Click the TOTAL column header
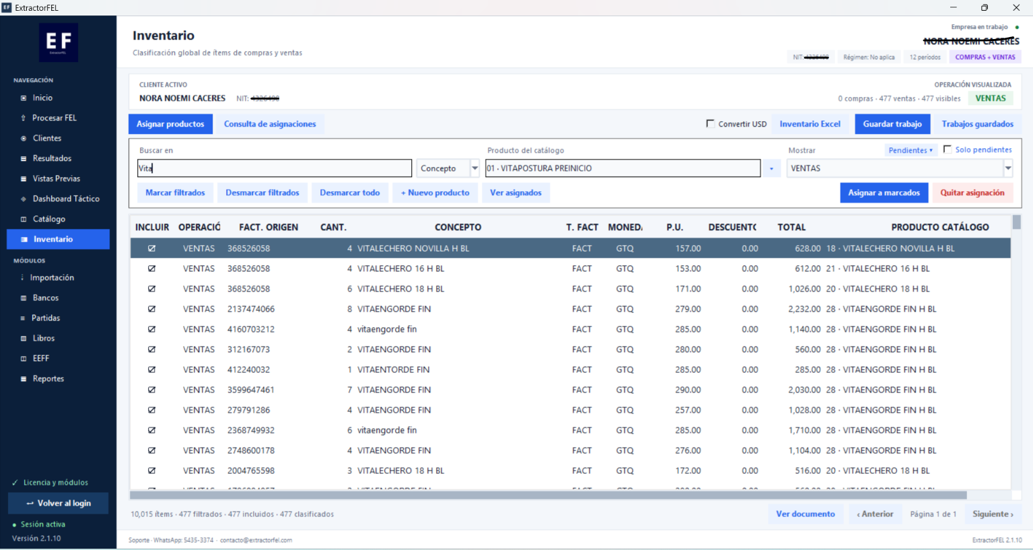This screenshot has width=1033, height=550. (x=791, y=228)
